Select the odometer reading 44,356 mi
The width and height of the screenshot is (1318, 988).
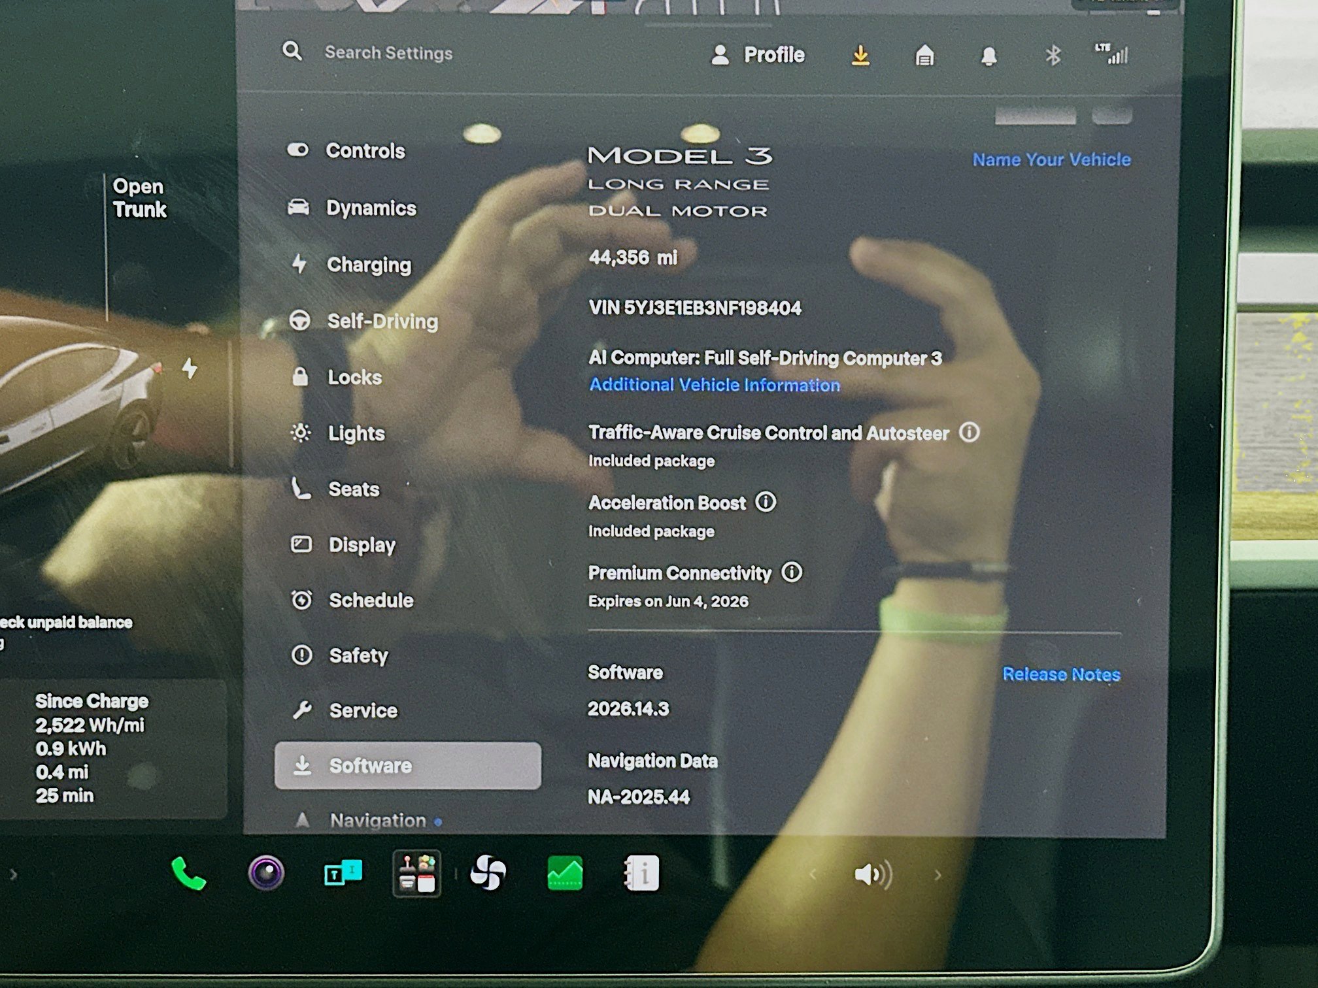(633, 257)
